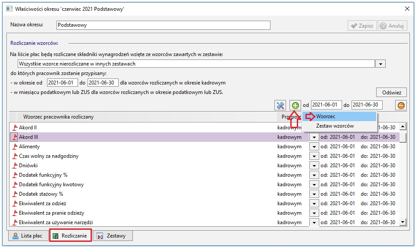Click the red icon beside Alimenty

15,147
